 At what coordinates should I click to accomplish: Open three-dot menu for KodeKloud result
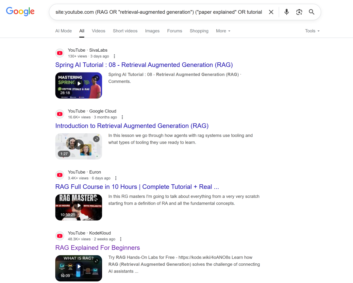point(121,239)
